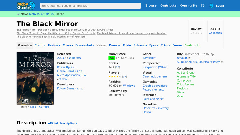Viewport: 240px width, 135px height.
Task: Click Platform contribute link
Action: pos(183,88)
